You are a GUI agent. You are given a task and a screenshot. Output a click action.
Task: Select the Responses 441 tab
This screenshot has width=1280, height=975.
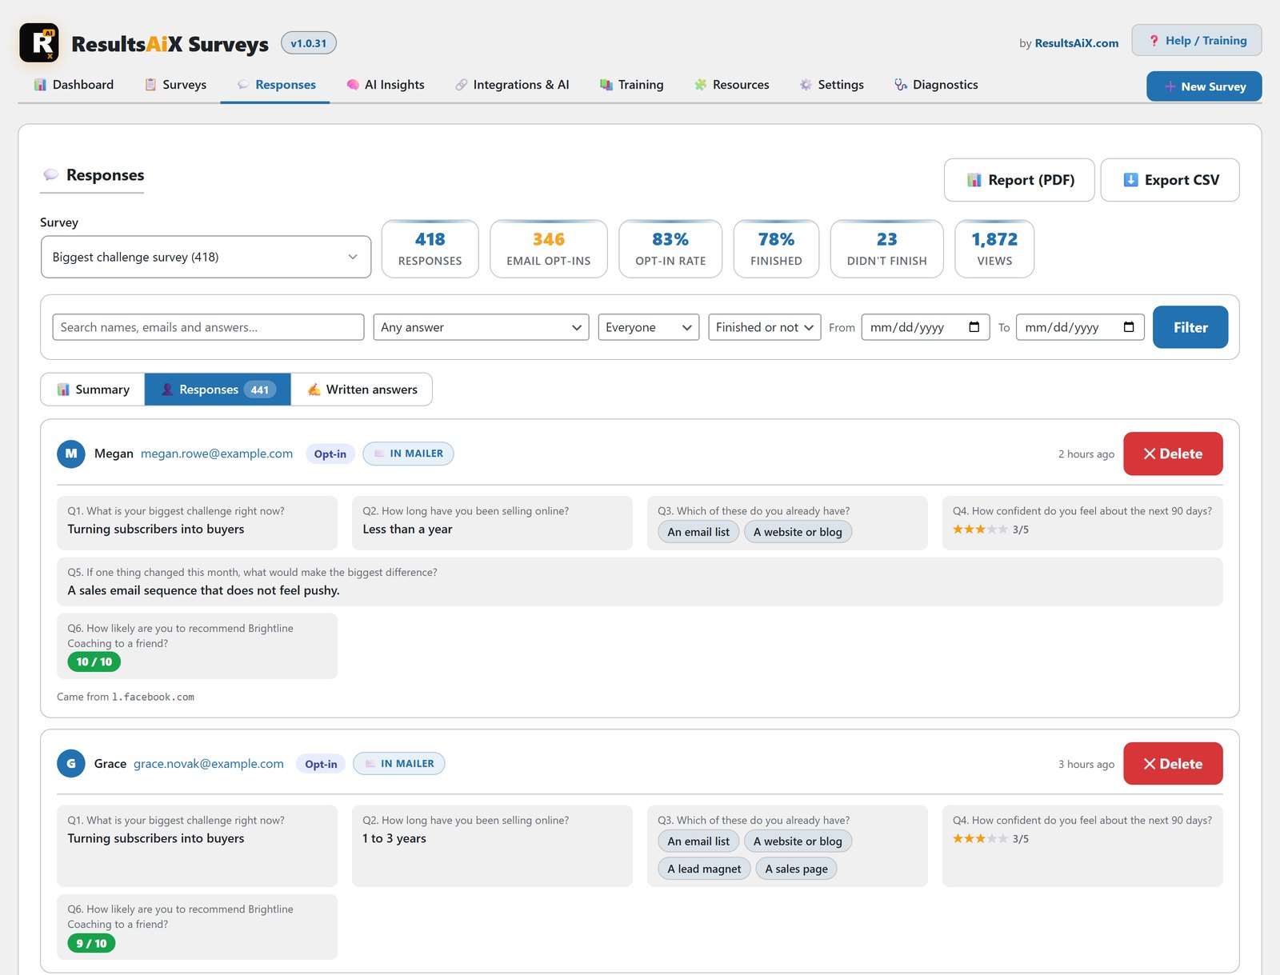click(218, 390)
